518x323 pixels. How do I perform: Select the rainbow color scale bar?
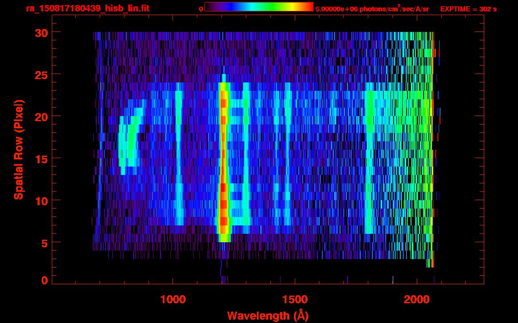pyautogui.click(x=259, y=7)
